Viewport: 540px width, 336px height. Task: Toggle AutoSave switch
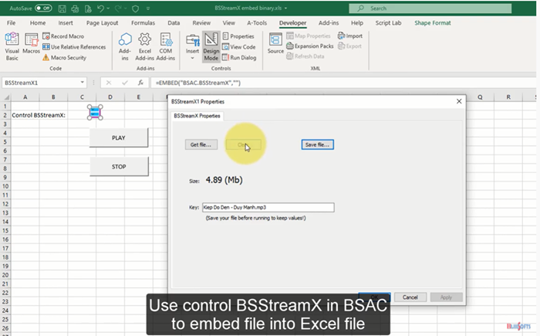[43, 8]
